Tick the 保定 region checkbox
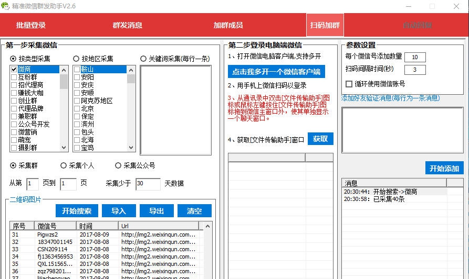The image size is (469, 279). 77,116
